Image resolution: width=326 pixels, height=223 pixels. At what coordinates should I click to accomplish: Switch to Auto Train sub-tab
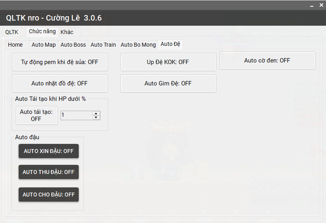coord(103,45)
